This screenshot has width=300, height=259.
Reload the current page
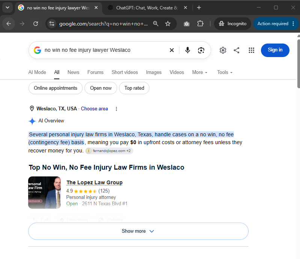pos(36,24)
